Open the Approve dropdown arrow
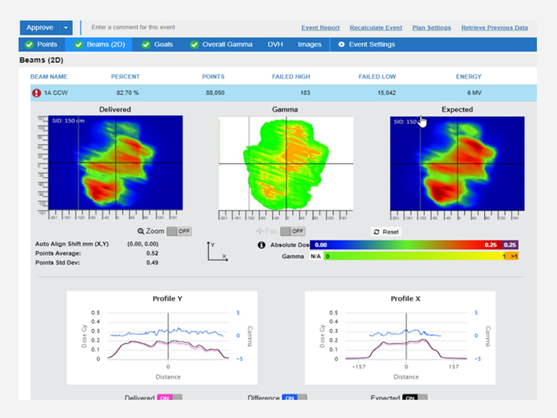This screenshot has height=418, width=557. coord(66,28)
